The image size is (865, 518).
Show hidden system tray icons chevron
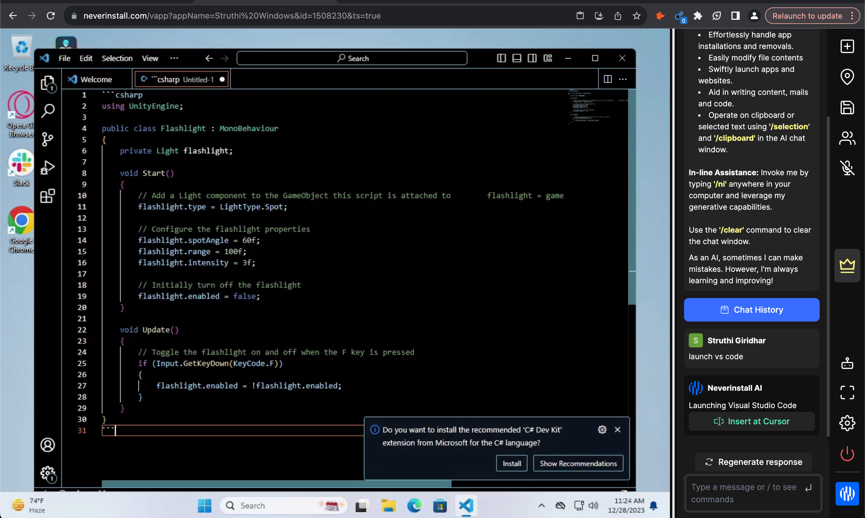pos(541,505)
